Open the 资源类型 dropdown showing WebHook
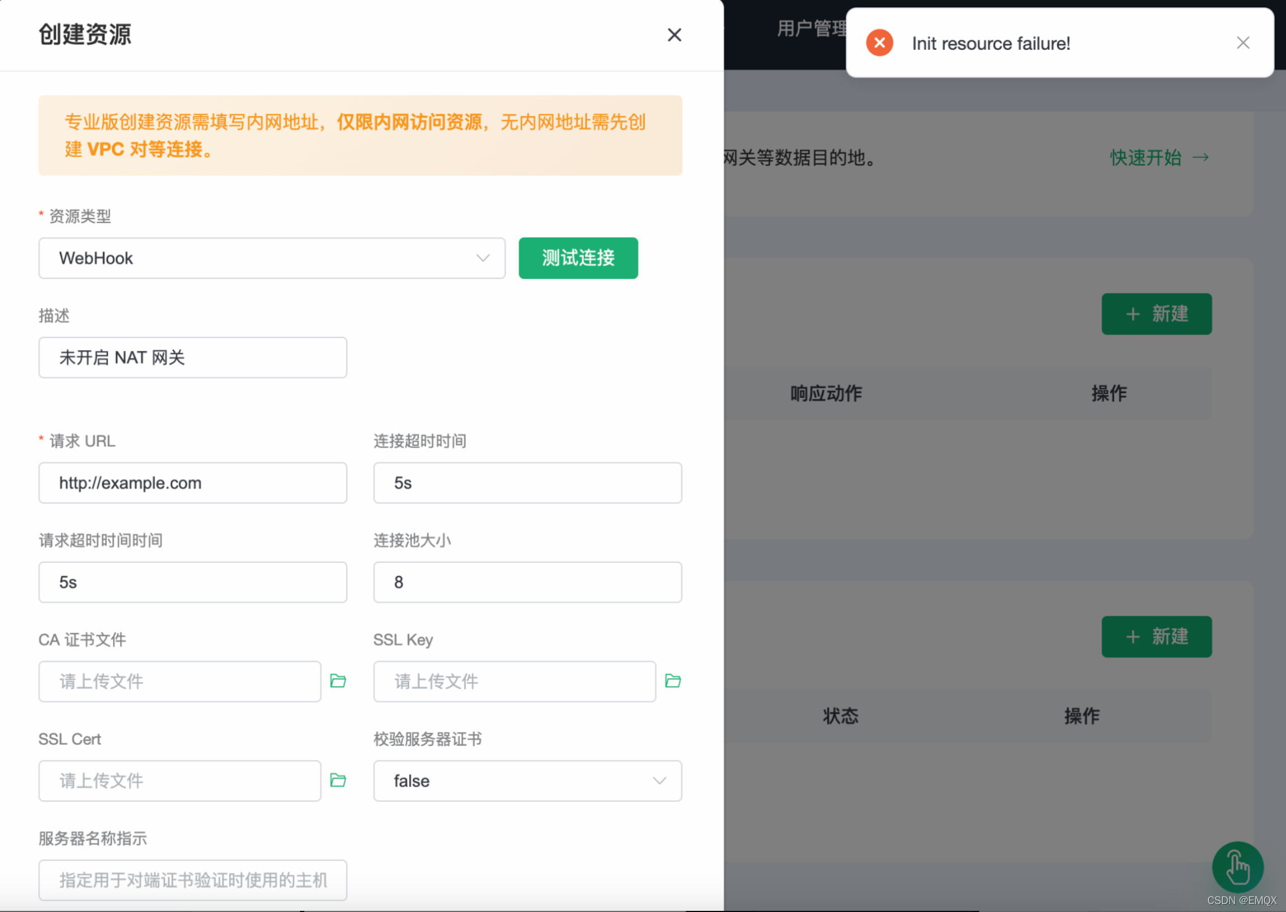This screenshot has width=1286, height=912. pos(271,258)
